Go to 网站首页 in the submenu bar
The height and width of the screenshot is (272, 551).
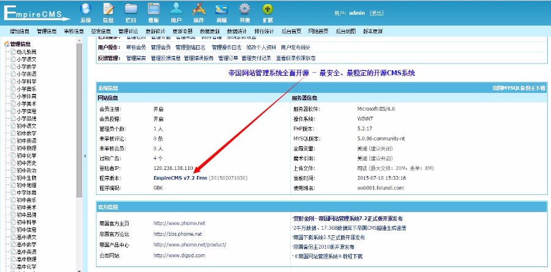[x=318, y=31]
